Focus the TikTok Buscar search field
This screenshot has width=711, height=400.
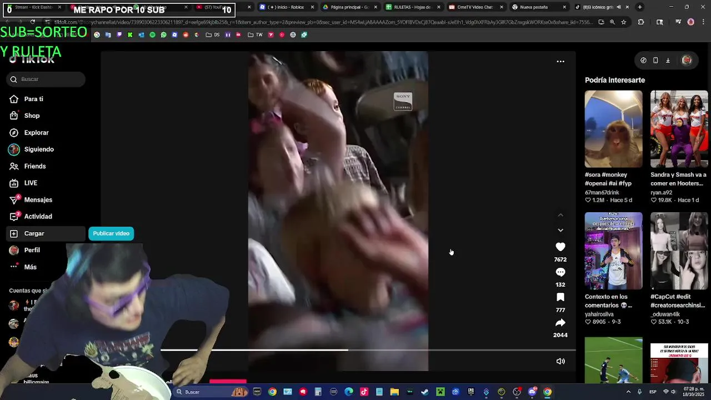[x=47, y=79]
